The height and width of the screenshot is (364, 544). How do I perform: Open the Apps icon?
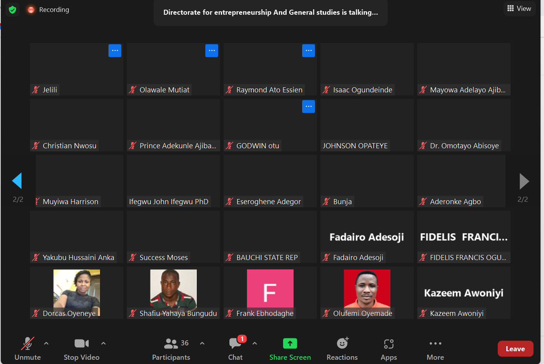coord(389,344)
